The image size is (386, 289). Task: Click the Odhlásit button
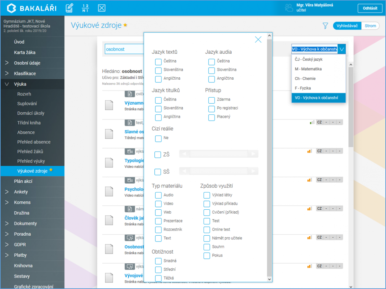click(x=370, y=8)
